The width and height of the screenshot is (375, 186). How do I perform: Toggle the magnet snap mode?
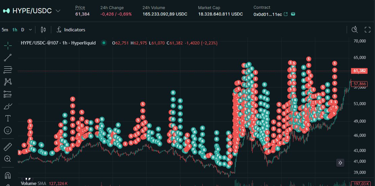8,176
